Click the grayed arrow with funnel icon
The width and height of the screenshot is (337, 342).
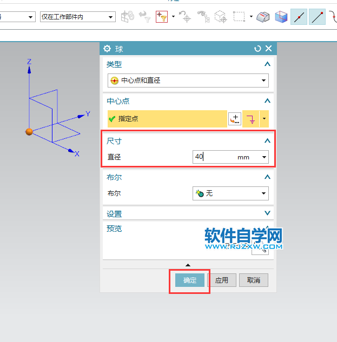tap(144, 17)
